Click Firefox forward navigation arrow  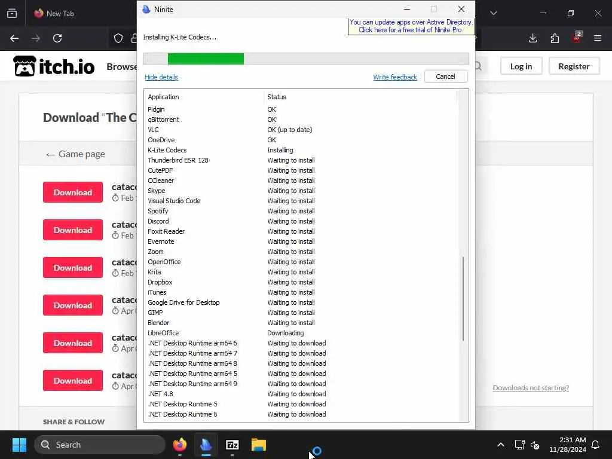pyautogui.click(x=36, y=38)
